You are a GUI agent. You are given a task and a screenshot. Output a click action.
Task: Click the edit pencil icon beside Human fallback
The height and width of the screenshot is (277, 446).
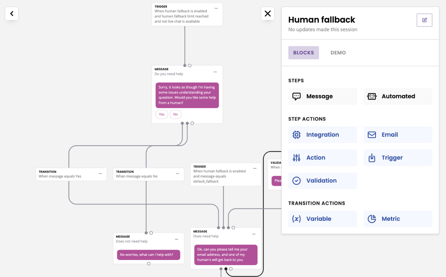coord(424,20)
